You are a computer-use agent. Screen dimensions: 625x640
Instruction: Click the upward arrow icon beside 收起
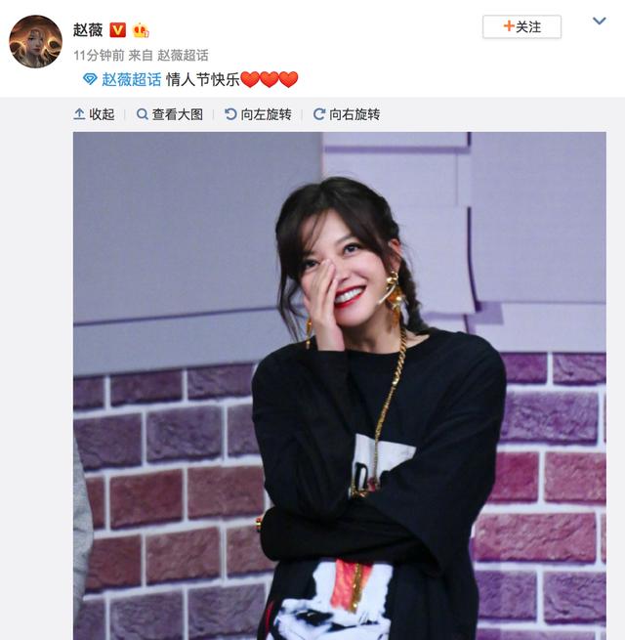coord(79,114)
